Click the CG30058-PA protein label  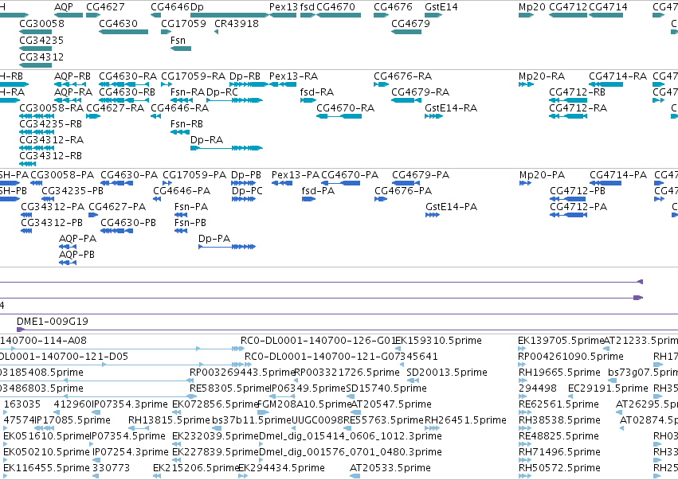pos(62,175)
